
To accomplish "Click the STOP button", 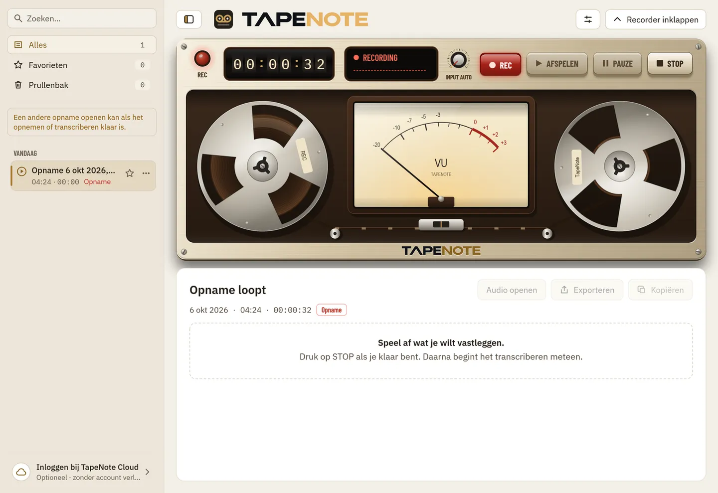I will (x=670, y=64).
